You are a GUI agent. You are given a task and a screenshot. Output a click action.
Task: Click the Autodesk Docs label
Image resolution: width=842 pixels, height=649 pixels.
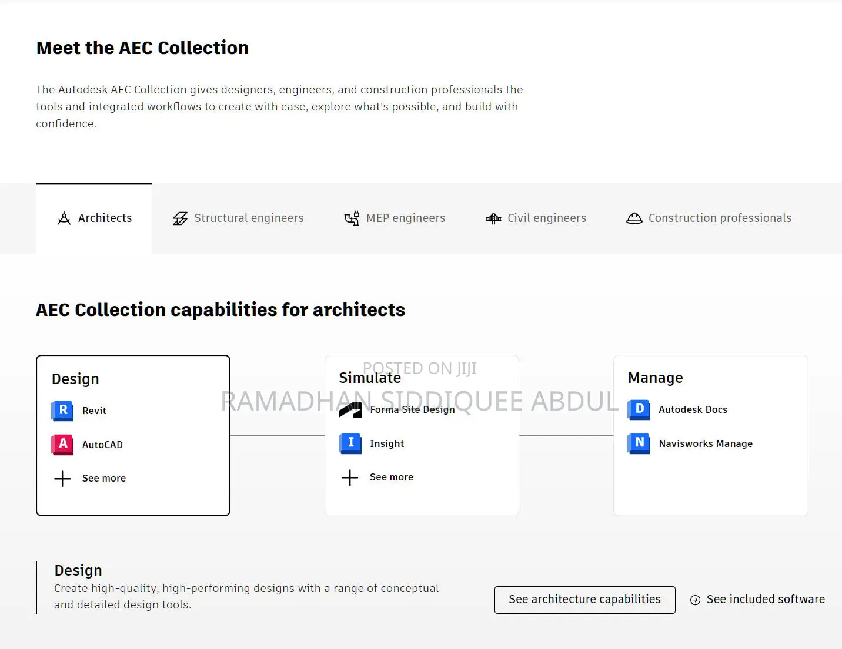693,410
